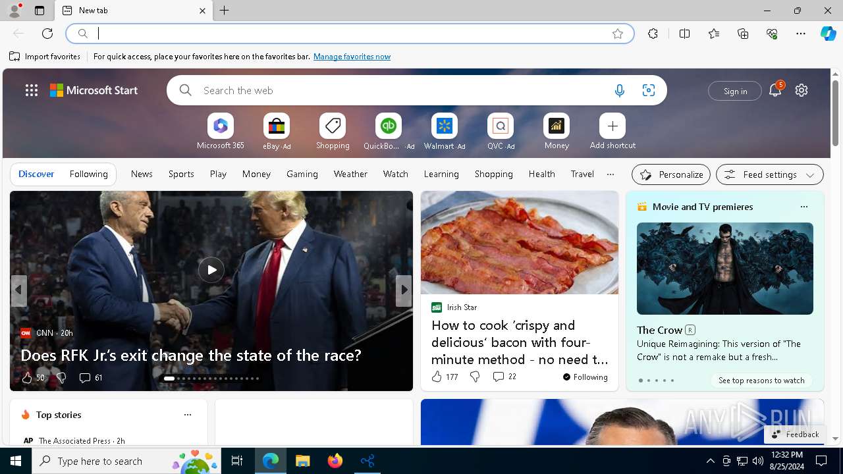Click the Sign in button

(735, 91)
